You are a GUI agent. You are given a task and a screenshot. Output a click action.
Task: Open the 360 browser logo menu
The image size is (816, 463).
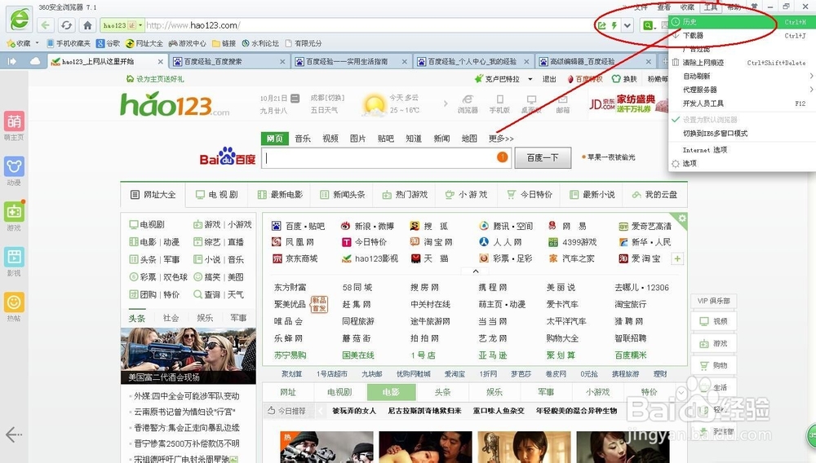[x=20, y=20]
